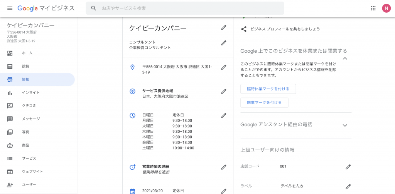Viewport: 395px width, 194px height.
Task: Click the 日曜日 定休日 row
Action: click(x=163, y=115)
